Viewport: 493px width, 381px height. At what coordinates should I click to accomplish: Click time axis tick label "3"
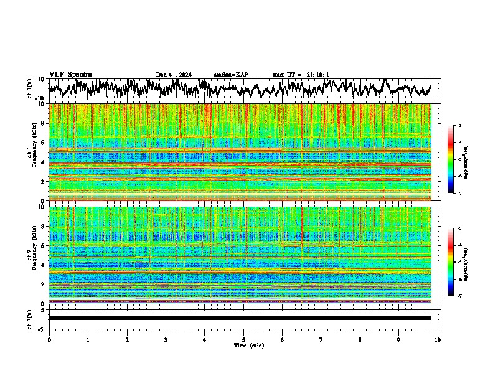coord(166,340)
